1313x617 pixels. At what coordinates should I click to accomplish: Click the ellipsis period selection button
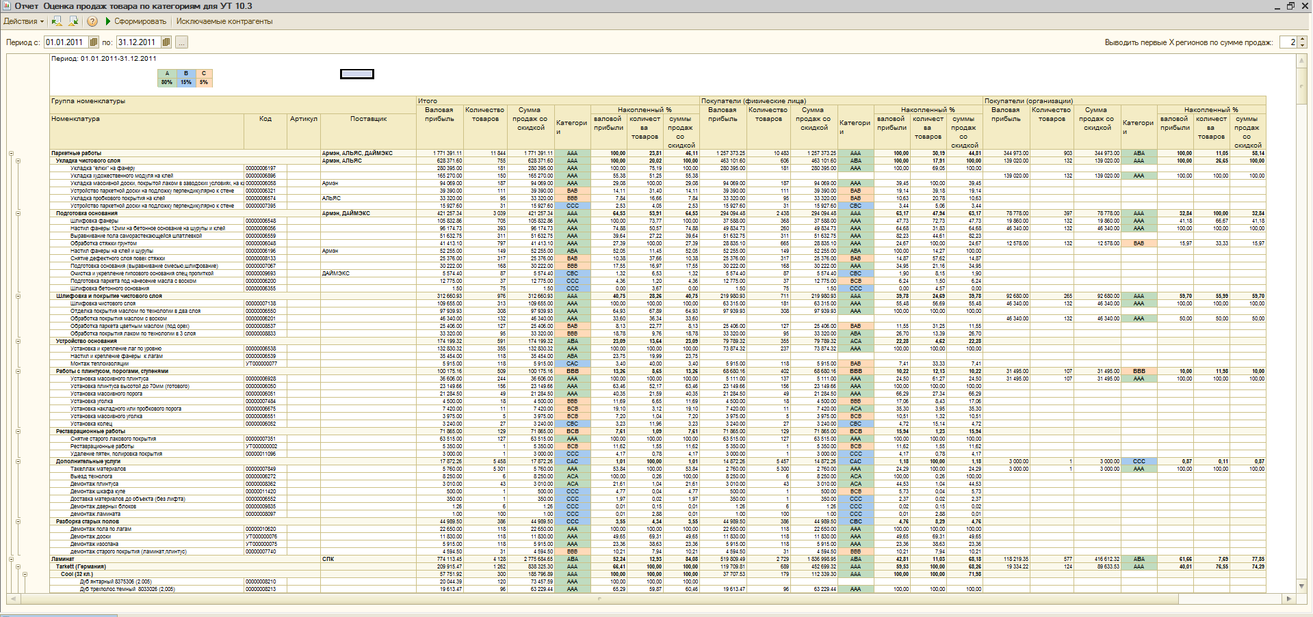181,42
